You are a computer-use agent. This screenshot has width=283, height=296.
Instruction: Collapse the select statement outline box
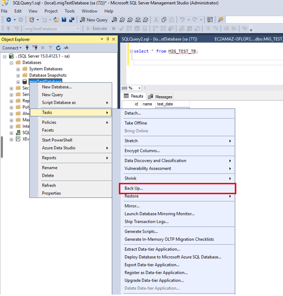point(132,51)
